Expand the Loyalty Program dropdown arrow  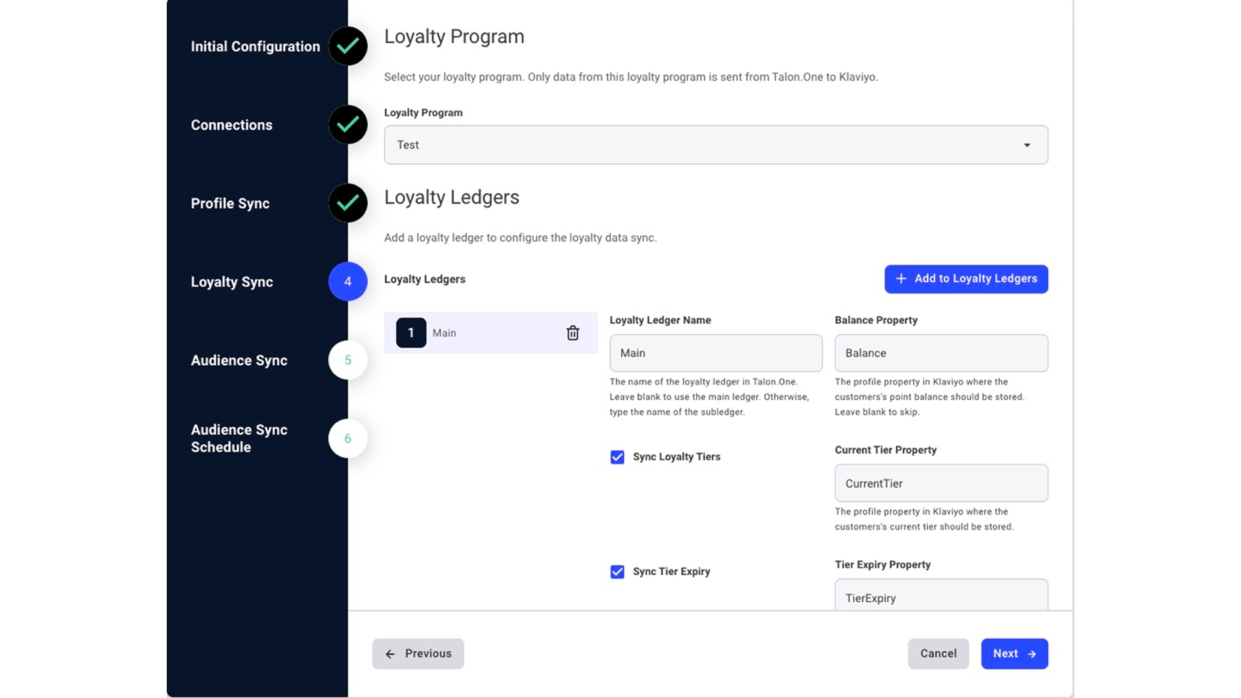pos(1027,145)
